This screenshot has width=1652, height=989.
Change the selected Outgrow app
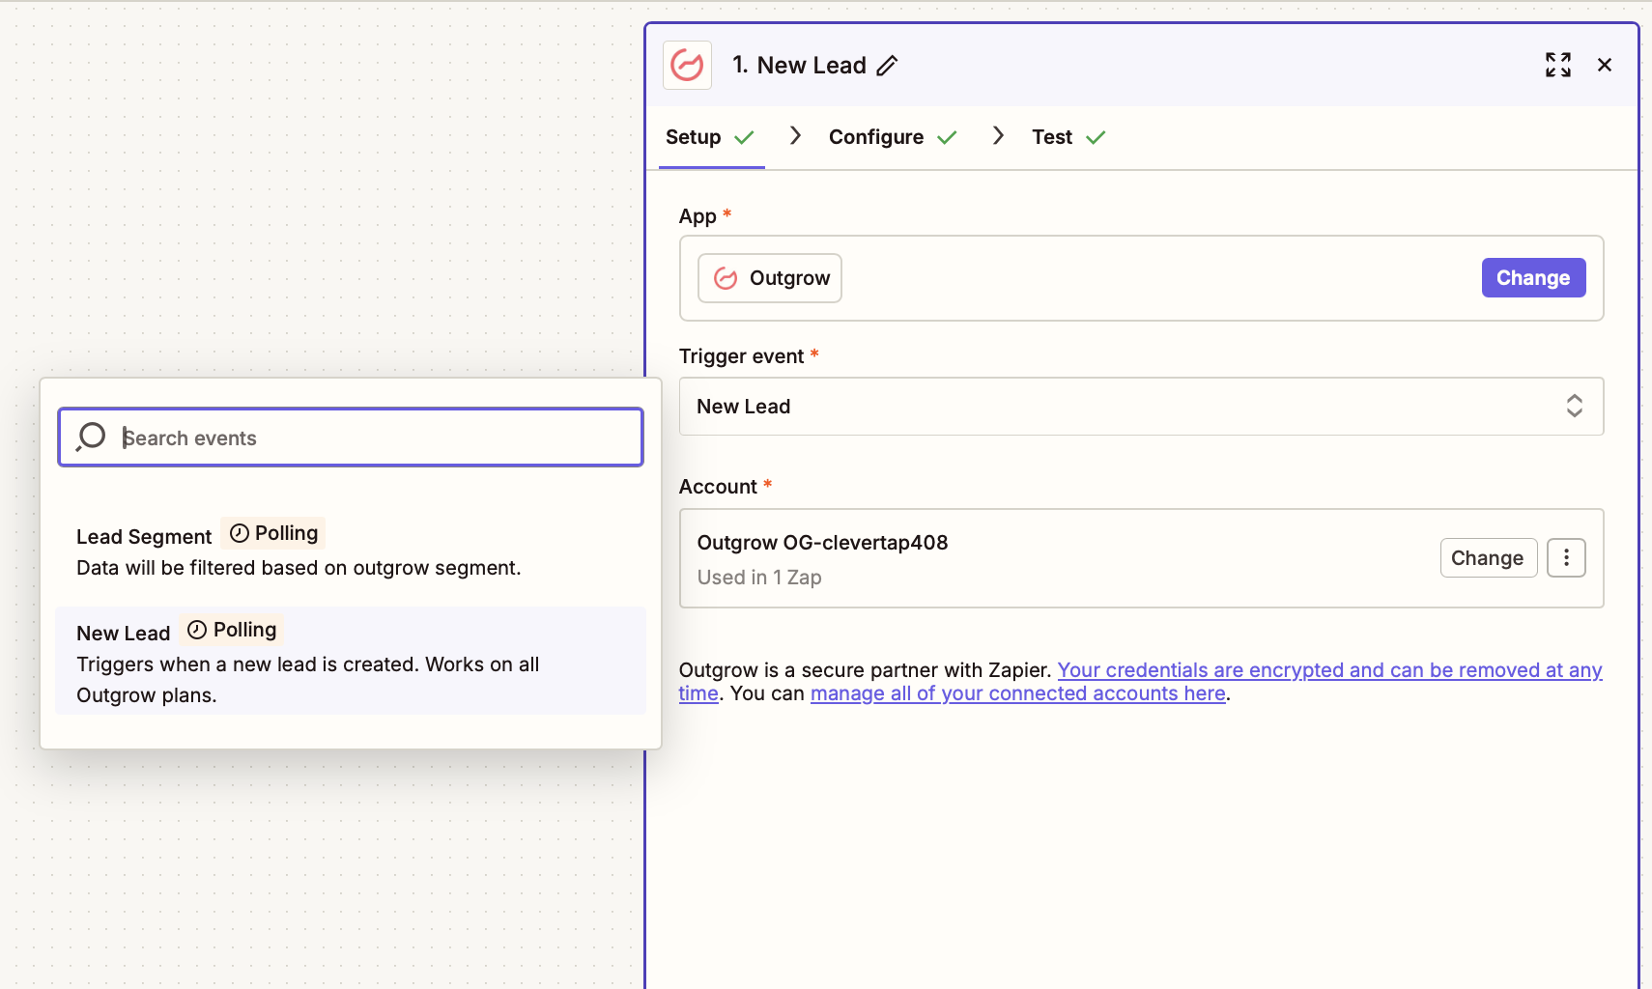click(1533, 278)
